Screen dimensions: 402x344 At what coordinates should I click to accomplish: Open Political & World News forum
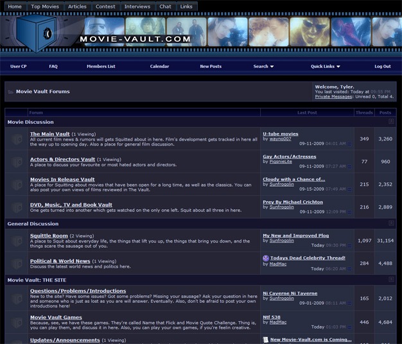[x=60, y=261]
